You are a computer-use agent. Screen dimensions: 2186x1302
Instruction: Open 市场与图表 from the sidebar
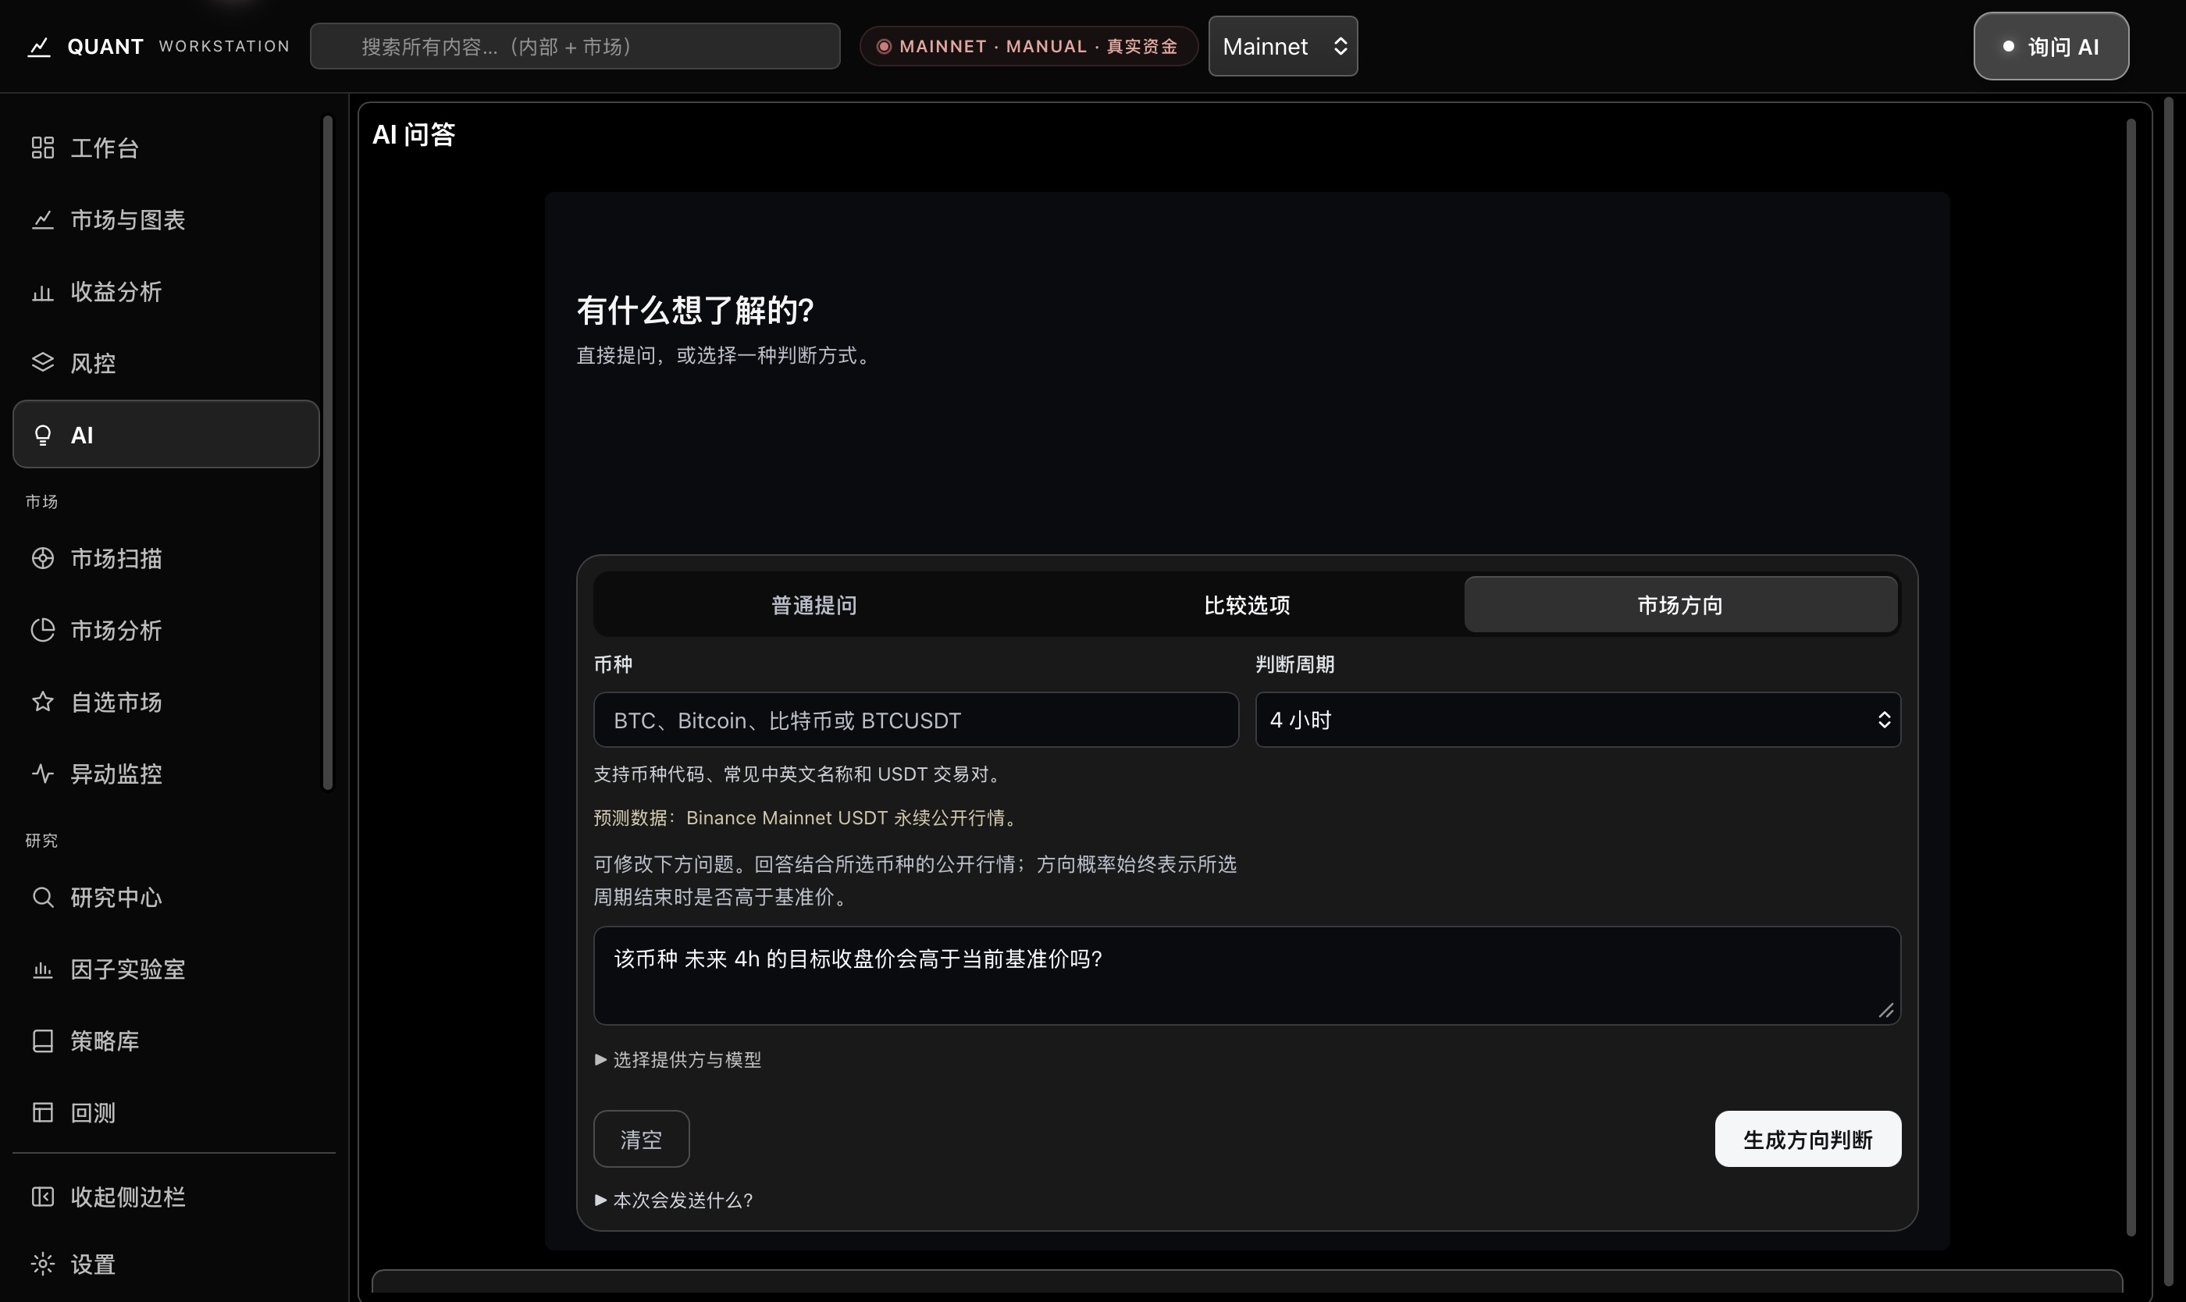[166, 219]
